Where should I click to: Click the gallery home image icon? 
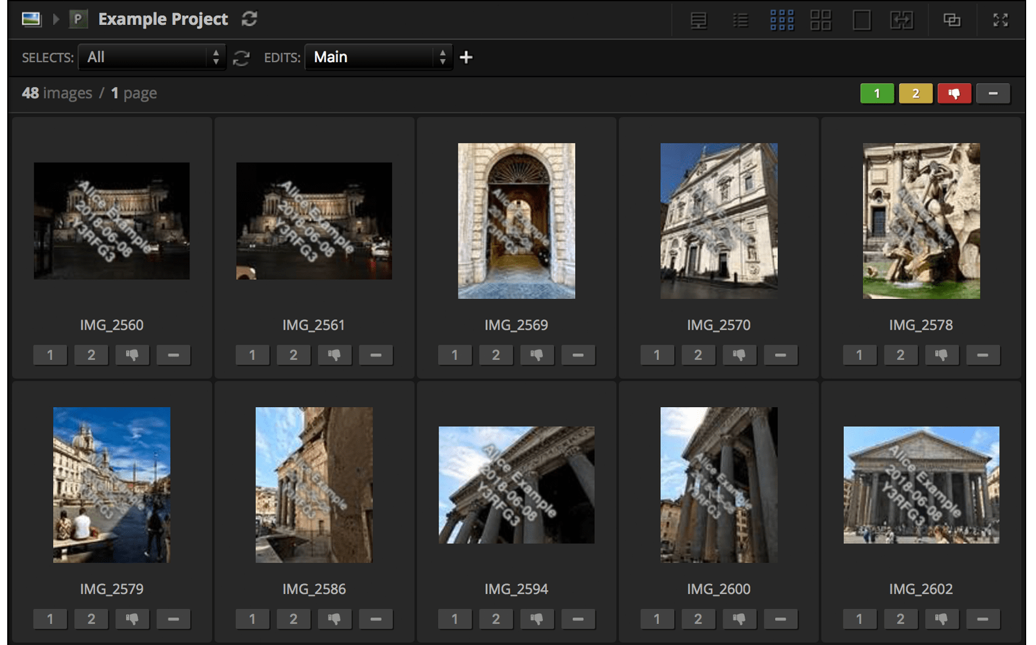coord(31,19)
